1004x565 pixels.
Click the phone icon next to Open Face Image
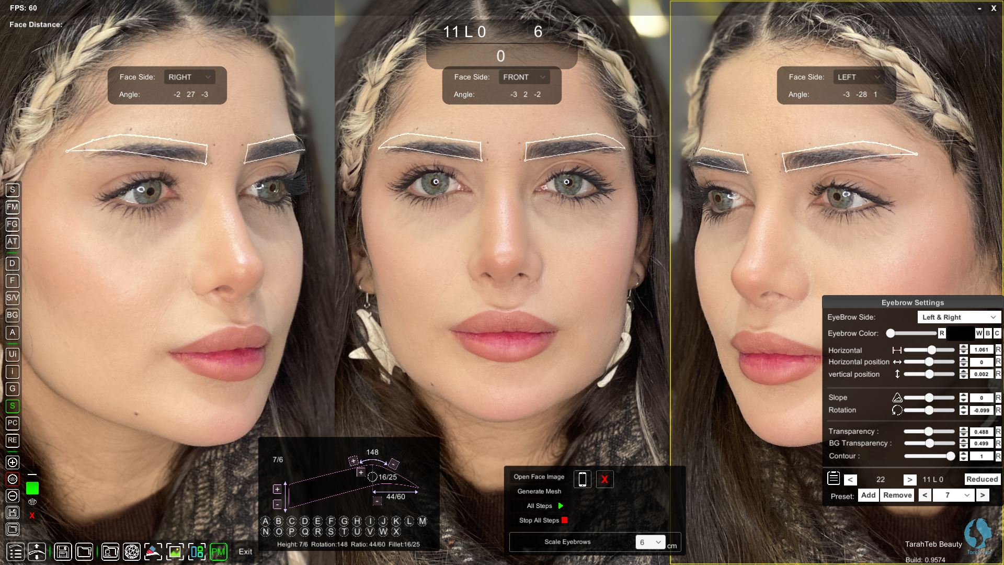583,479
